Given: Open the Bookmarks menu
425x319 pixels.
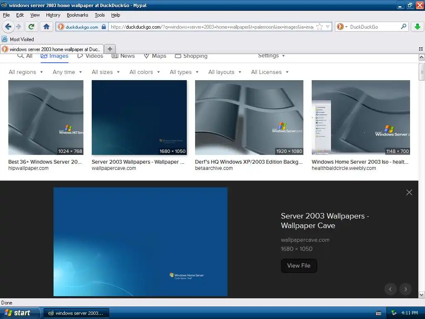Looking at the screenshot, I should [77, 15].
